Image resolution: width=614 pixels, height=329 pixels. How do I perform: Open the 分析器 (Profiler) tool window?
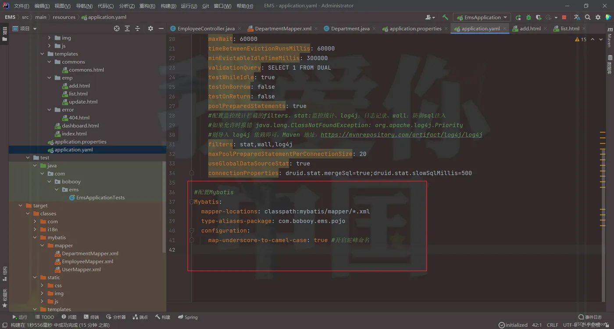116,317
